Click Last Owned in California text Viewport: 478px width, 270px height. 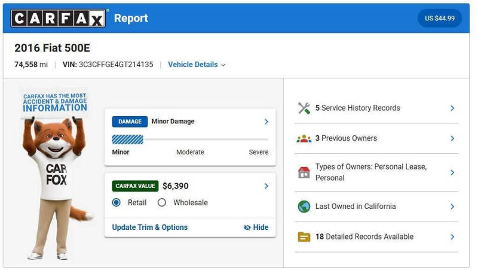pyautogui.click(x=356, y=207)
